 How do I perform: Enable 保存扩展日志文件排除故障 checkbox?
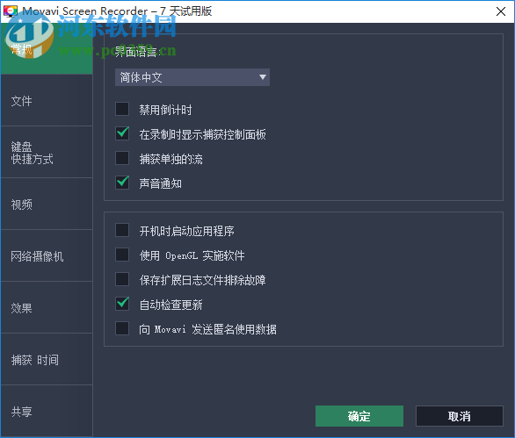pyautogui.click(x=122, y=279)
